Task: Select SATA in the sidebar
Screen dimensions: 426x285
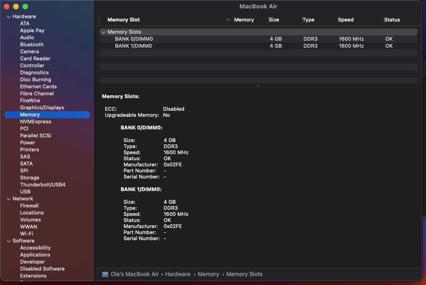Action: click(26, 164)
